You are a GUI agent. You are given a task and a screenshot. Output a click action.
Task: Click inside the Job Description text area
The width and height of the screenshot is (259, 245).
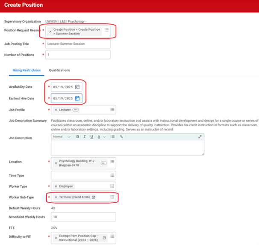[127, 148]
